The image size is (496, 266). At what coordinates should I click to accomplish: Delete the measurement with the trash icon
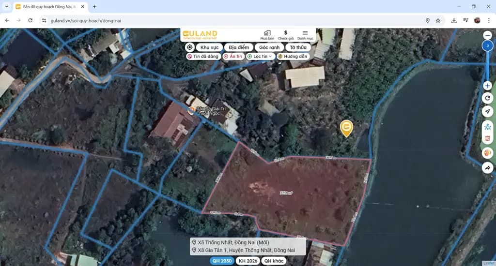point(487,138)
